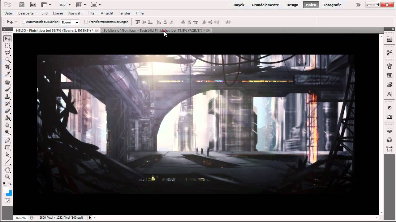Open the status bar info flyout arrow
The height and width of the screenshot is (222, 396).
[x=90, y=218]
